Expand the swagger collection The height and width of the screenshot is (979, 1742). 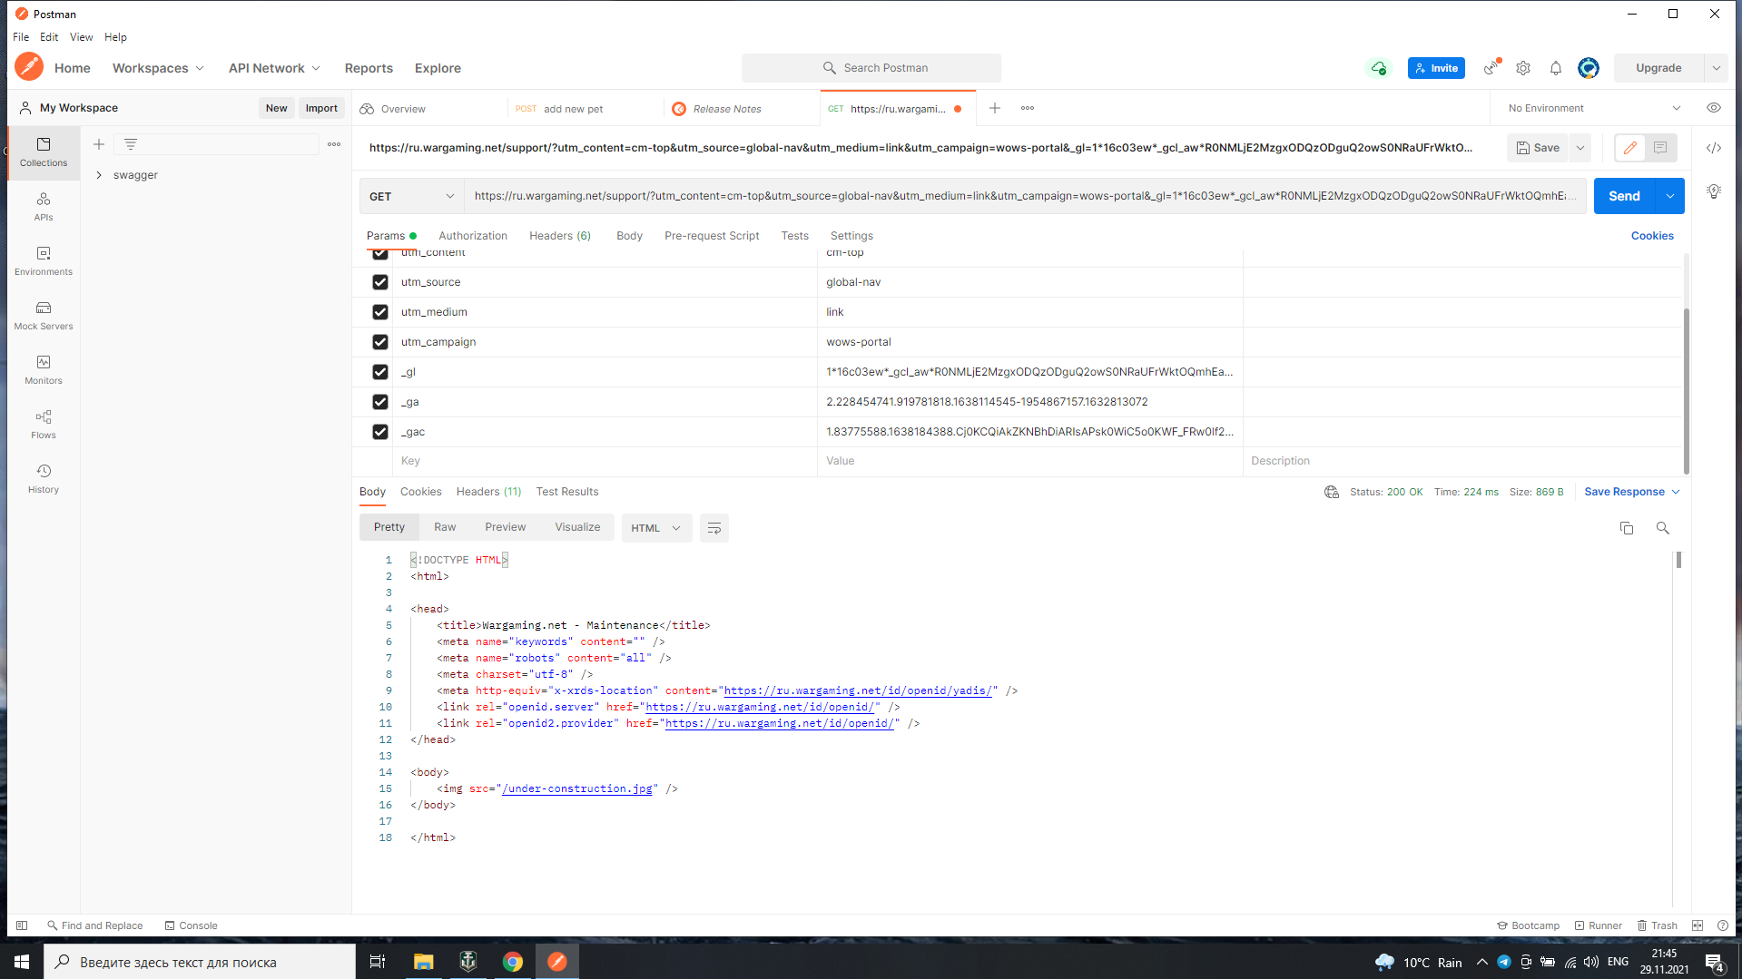[99, 175]
